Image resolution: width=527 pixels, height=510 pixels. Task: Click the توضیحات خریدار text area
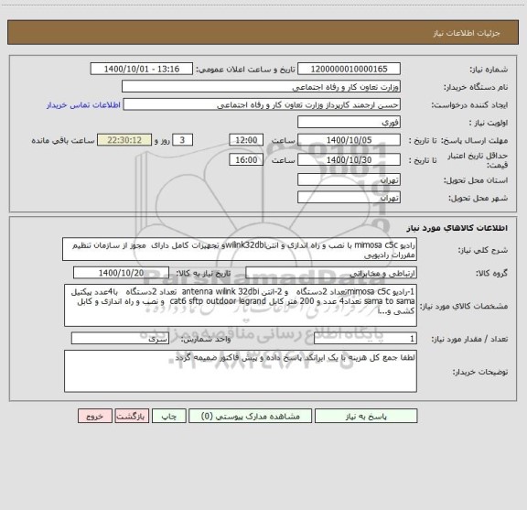[241, 371]
